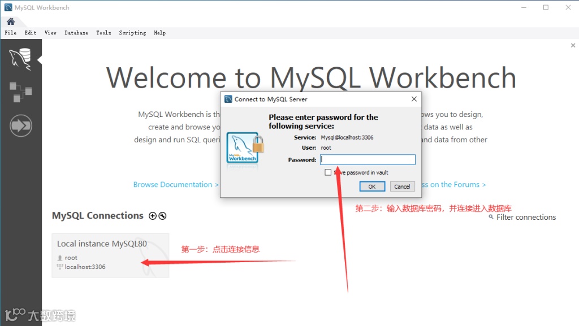Confirm the password with OK

372,186
